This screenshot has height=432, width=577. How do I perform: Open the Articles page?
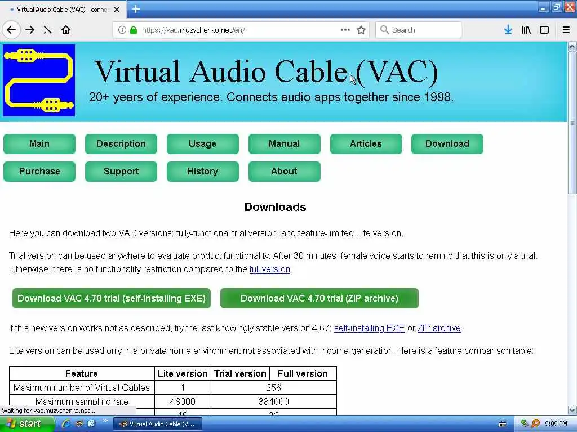366,143
